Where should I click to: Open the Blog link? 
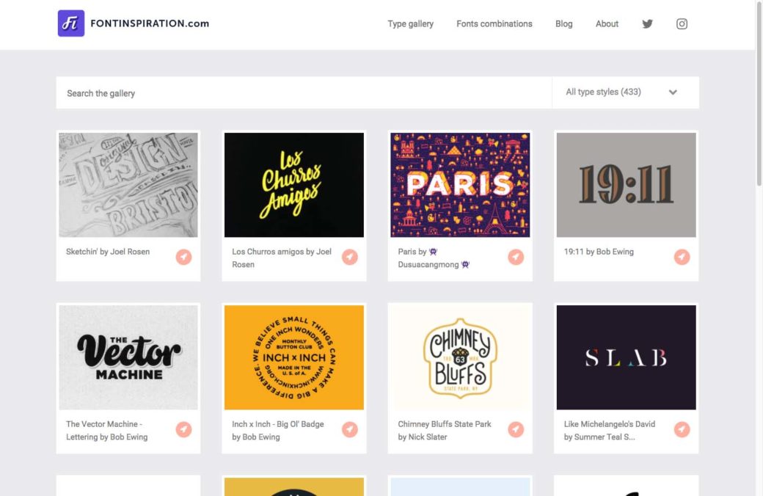point(563,23)
